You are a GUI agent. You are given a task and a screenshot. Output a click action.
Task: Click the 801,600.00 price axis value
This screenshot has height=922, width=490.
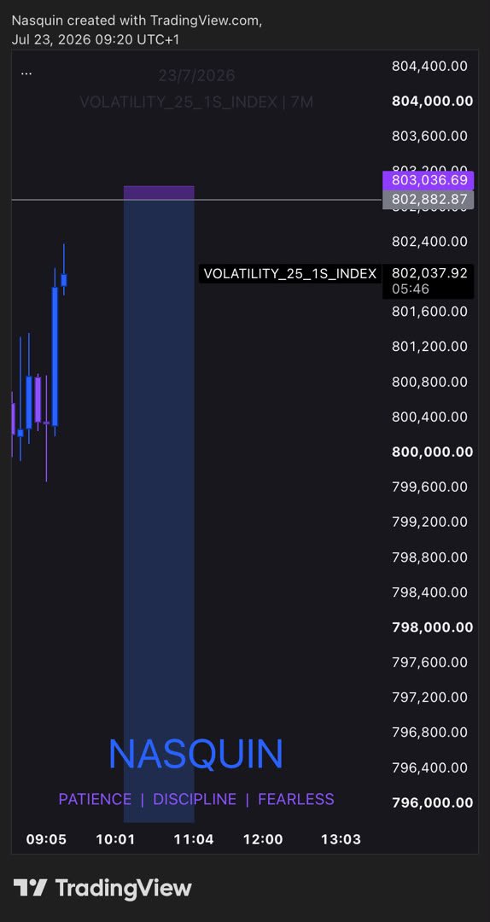pos(429,311)
